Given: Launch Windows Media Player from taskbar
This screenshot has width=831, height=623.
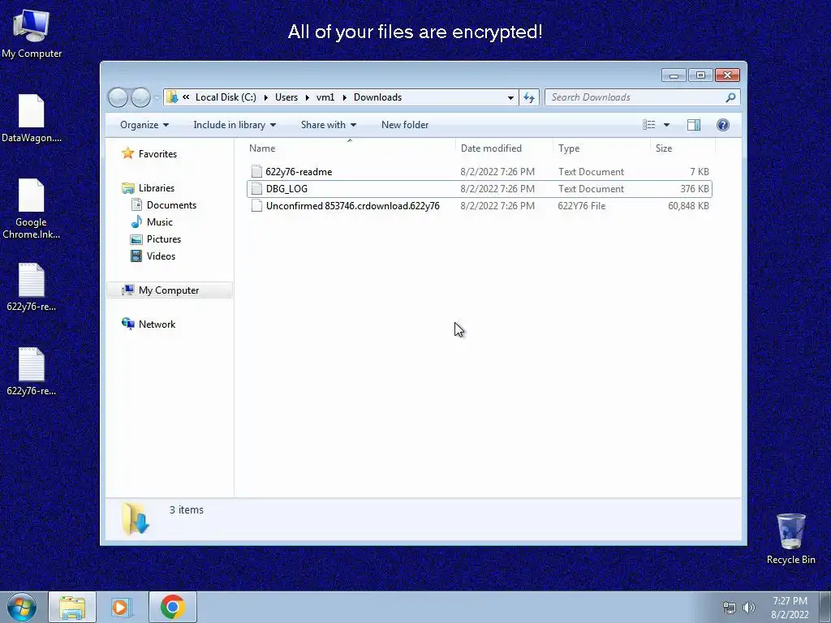Looking at the screenshot, I should [122, 607].
